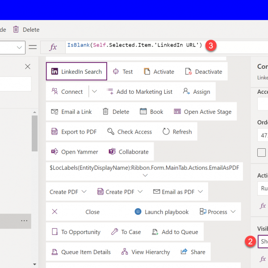Click the Add to Queue icon
The height and width of the screenshot is (268, 268).
[155, 232]
